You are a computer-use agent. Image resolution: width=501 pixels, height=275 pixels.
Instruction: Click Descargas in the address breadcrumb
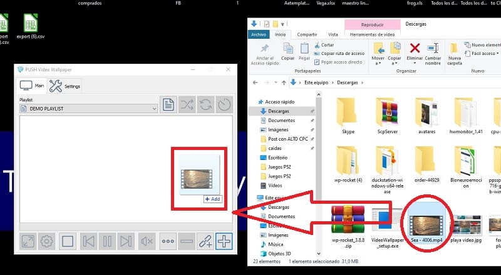point(348,82)
